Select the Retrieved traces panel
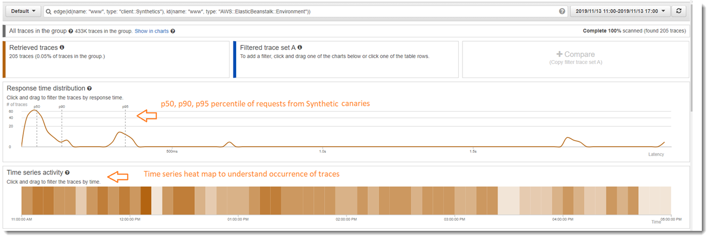 pos(116,60)
